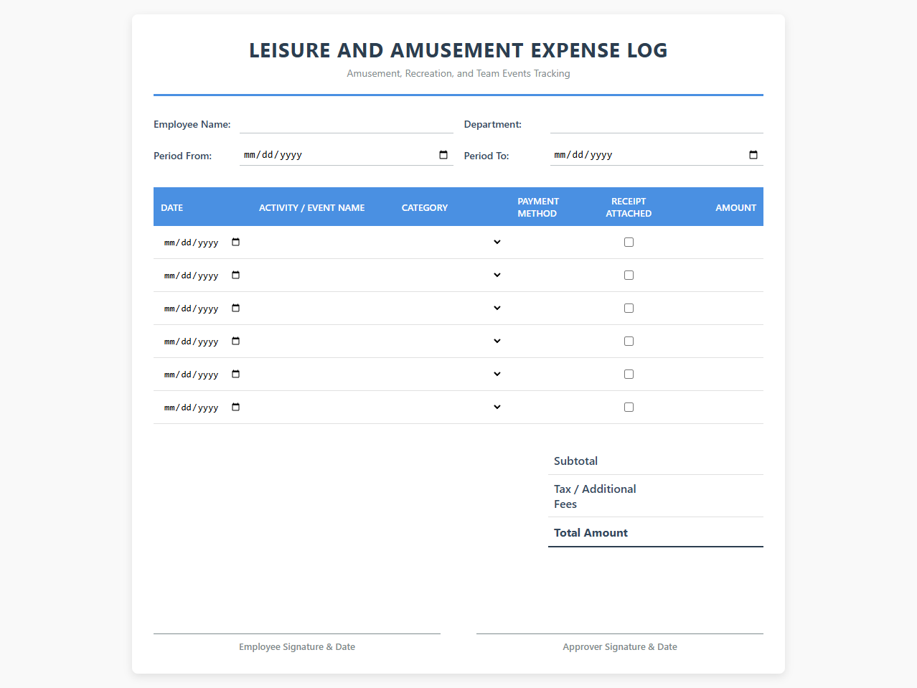Select Payment Method cell in fourth row
The width and height of the screenshot is (917, 688).
pos(549,341)
